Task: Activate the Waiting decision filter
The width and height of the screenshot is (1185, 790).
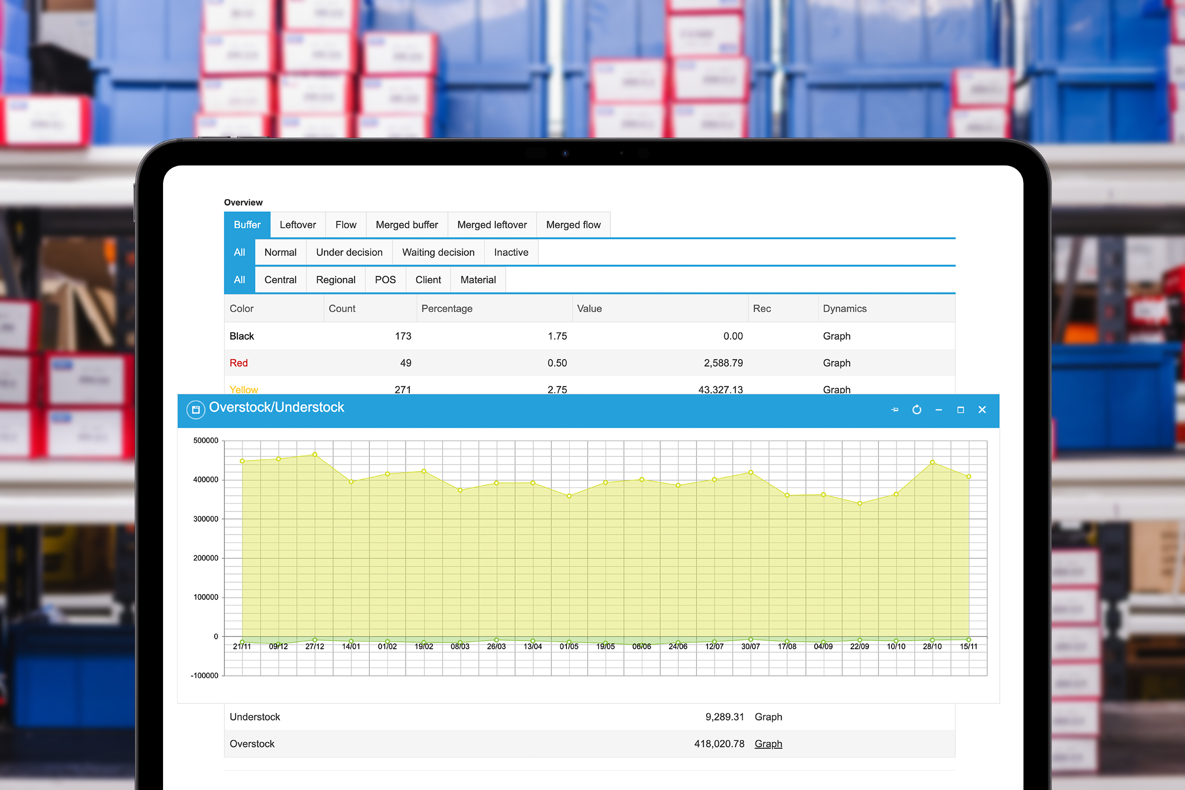Action: pyautogui.click(x=438, y=252)
